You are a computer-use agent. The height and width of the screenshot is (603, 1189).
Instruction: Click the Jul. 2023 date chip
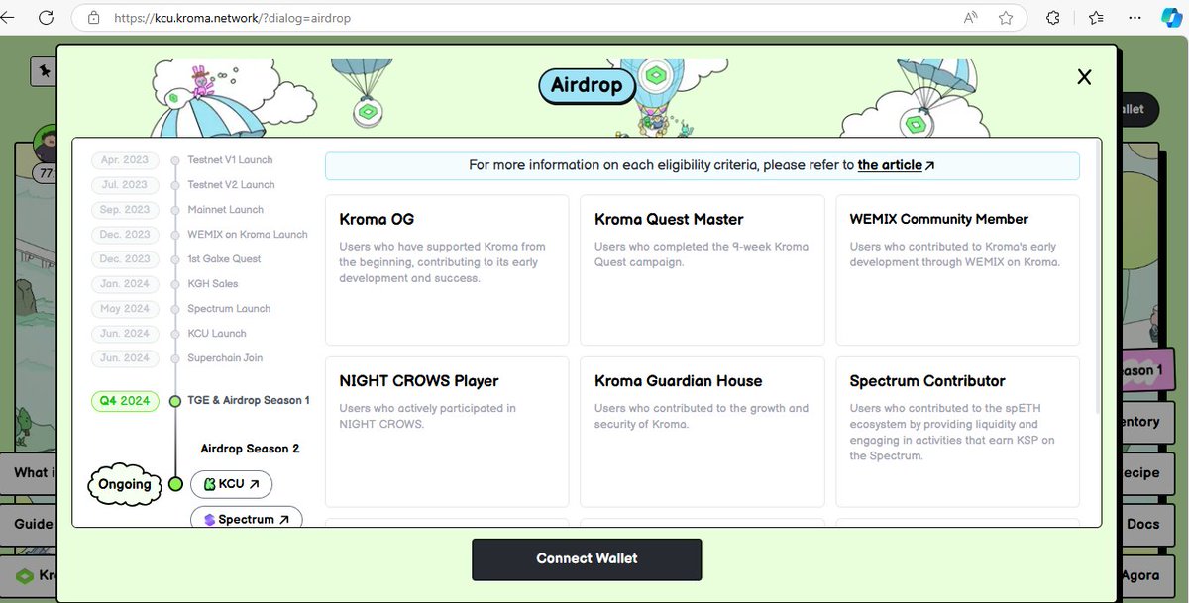[125, 185]
